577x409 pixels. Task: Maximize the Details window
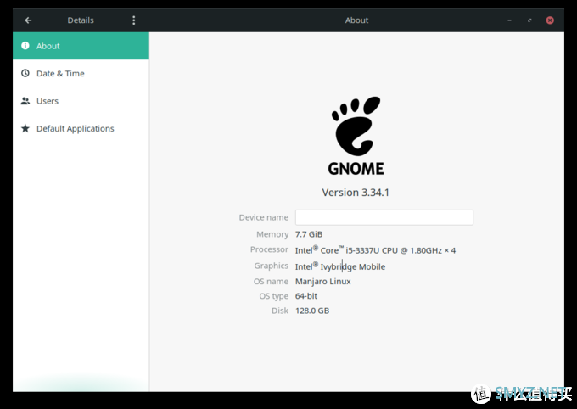(x=529, y=20)
